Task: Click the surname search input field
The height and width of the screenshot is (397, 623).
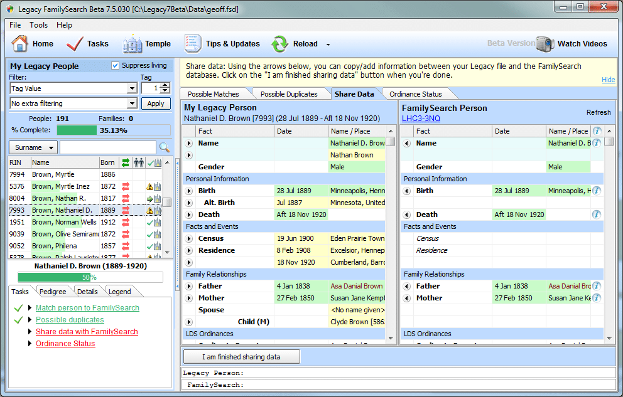Action: 107,147
